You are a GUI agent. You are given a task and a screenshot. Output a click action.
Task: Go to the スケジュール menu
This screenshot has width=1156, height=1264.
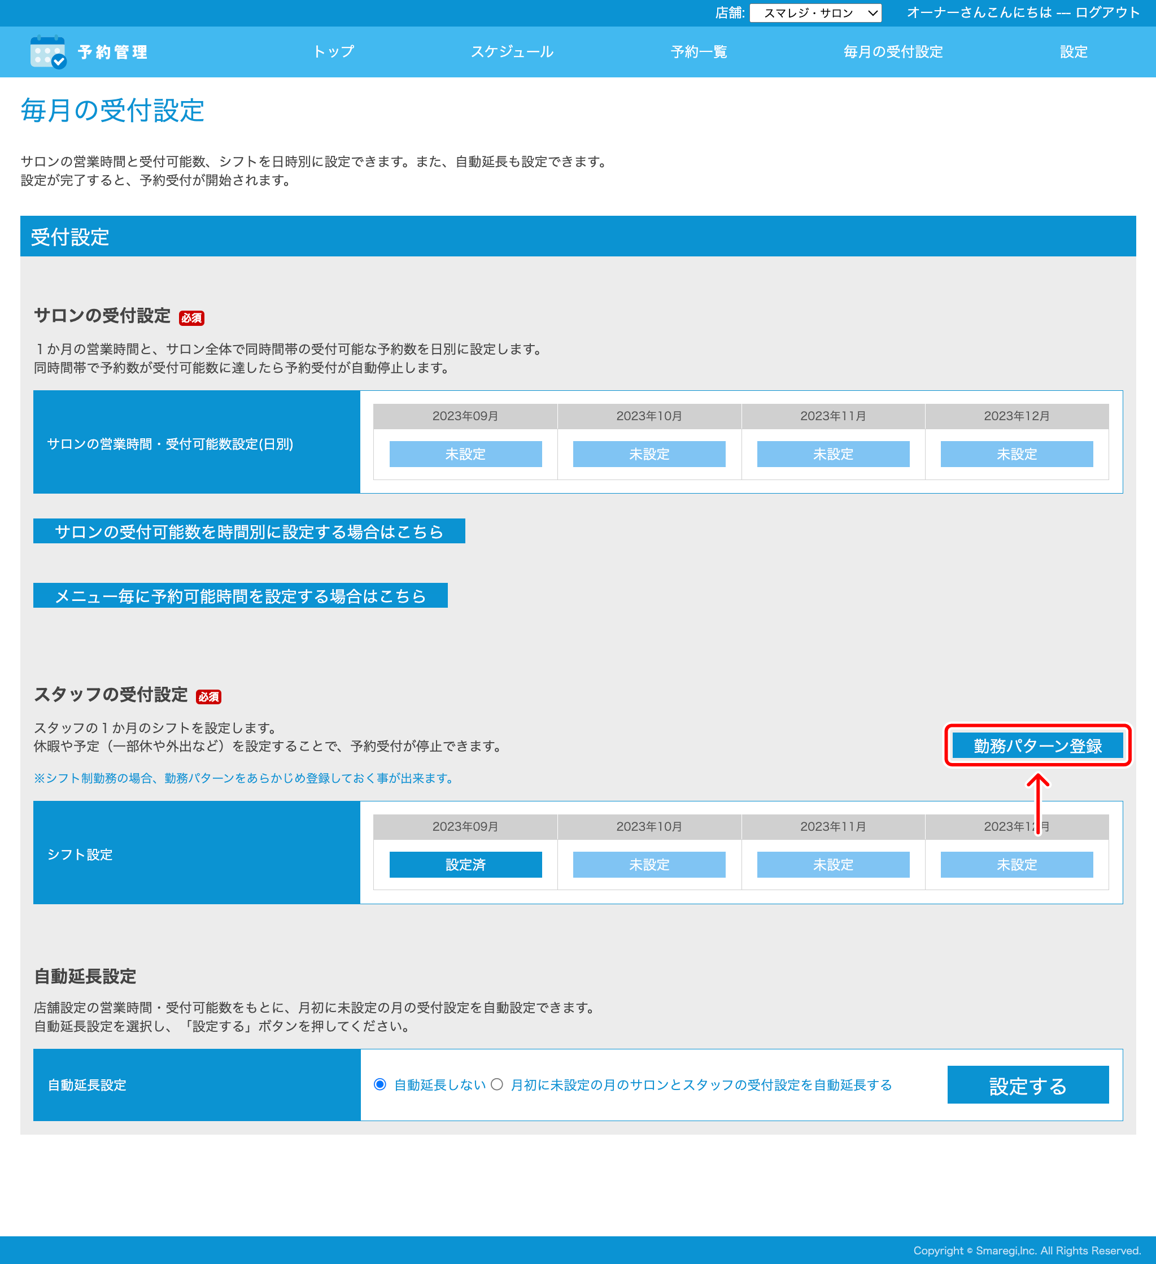click(x=512, y=52)
